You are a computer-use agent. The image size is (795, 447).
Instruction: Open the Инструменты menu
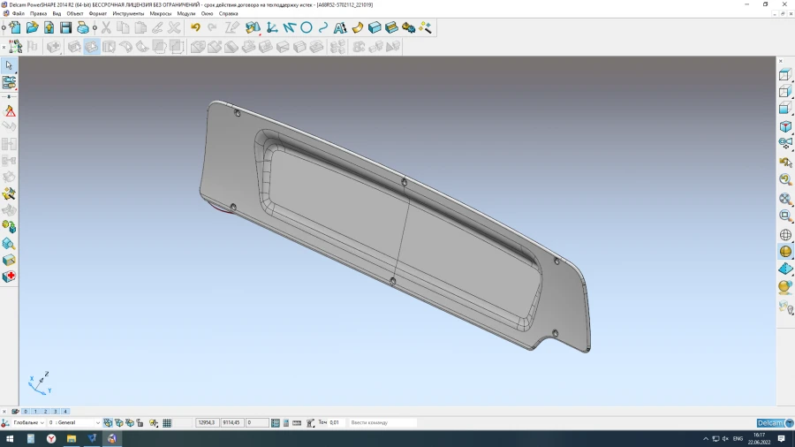128,14
